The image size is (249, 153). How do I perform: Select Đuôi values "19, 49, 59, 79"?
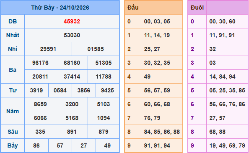[x=227, y=145]
